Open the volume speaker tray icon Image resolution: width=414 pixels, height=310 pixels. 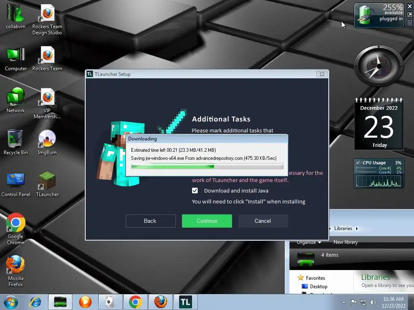coord(373,302)
